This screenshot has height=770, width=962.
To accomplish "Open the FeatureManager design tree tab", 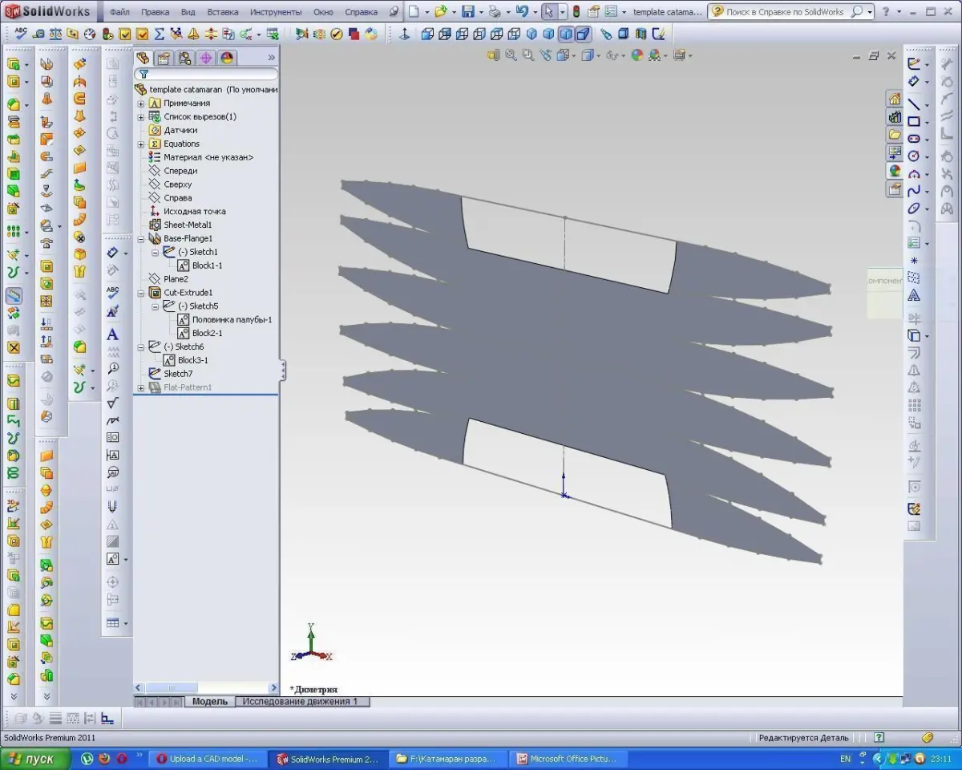I will 143,58.
